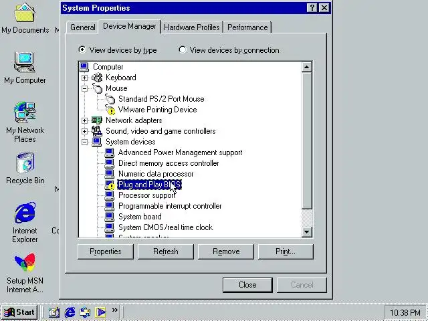428x321 pixels.
Task: Select the Standard PS/2 Port Mouse label
Action: [x=161, y=99]
